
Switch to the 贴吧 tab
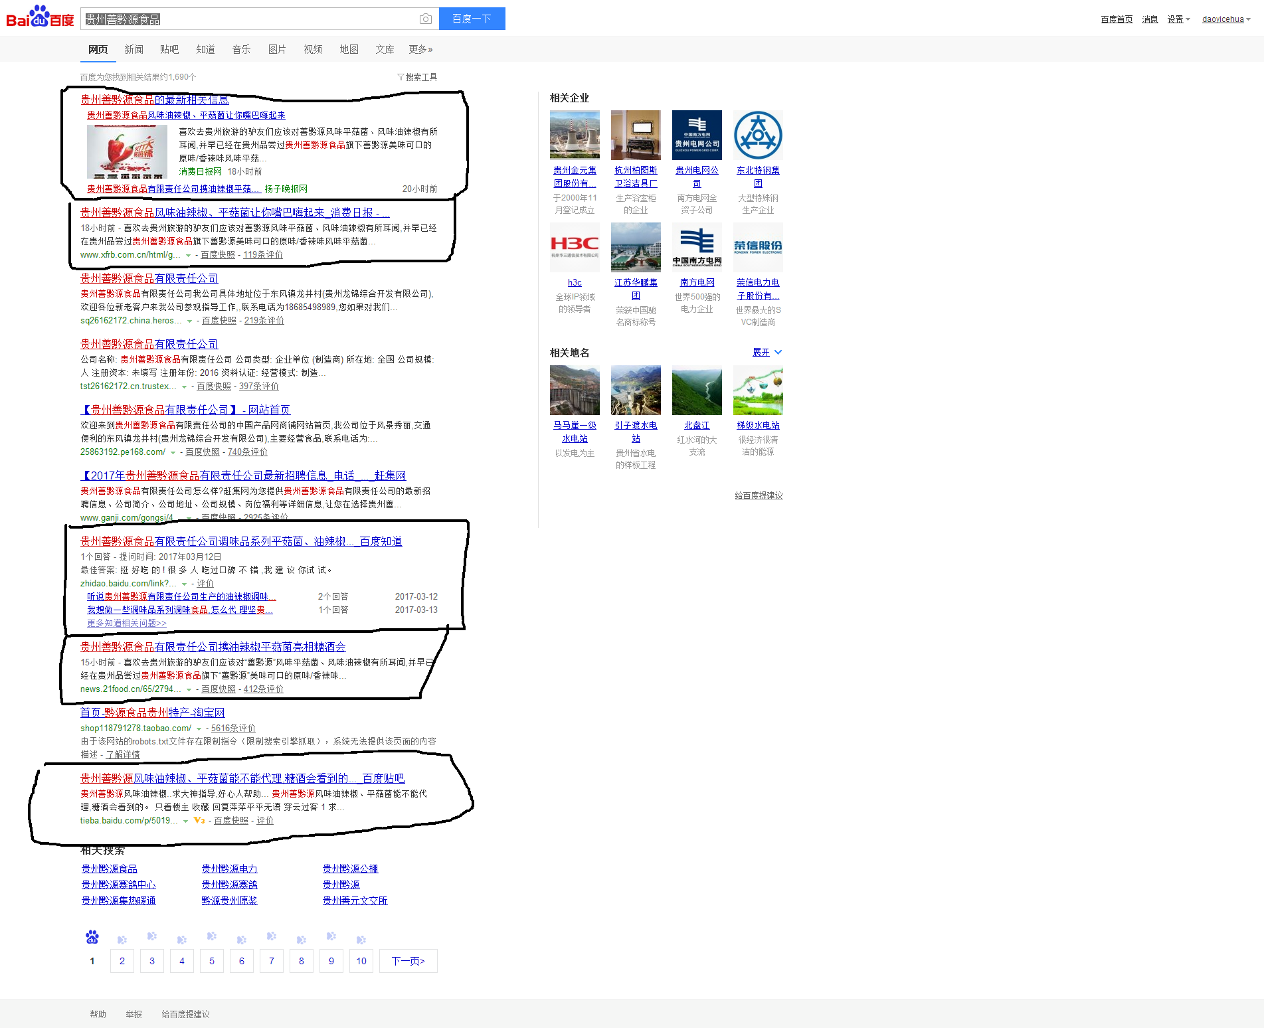coord(169,49)
